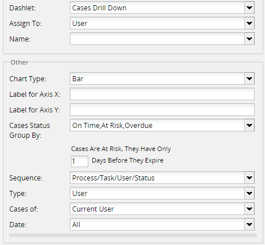Open the Dashlet dropdown arrow
The height and width of the screenshot is (245, 265).
point(249,7)
